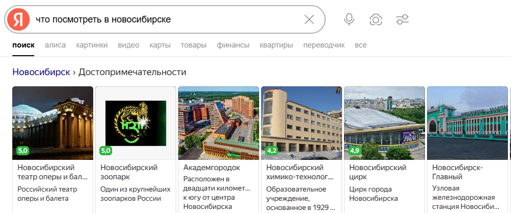
Task: Open the Академгородок aerial photo
Action: 219,123
